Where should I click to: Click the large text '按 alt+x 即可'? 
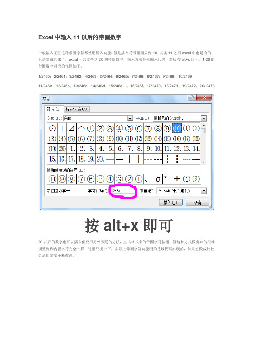coord(129,226)
